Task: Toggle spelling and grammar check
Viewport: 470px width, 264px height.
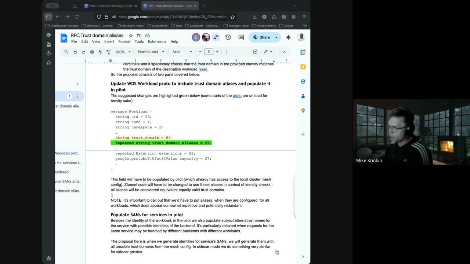Action: [100, 52]
